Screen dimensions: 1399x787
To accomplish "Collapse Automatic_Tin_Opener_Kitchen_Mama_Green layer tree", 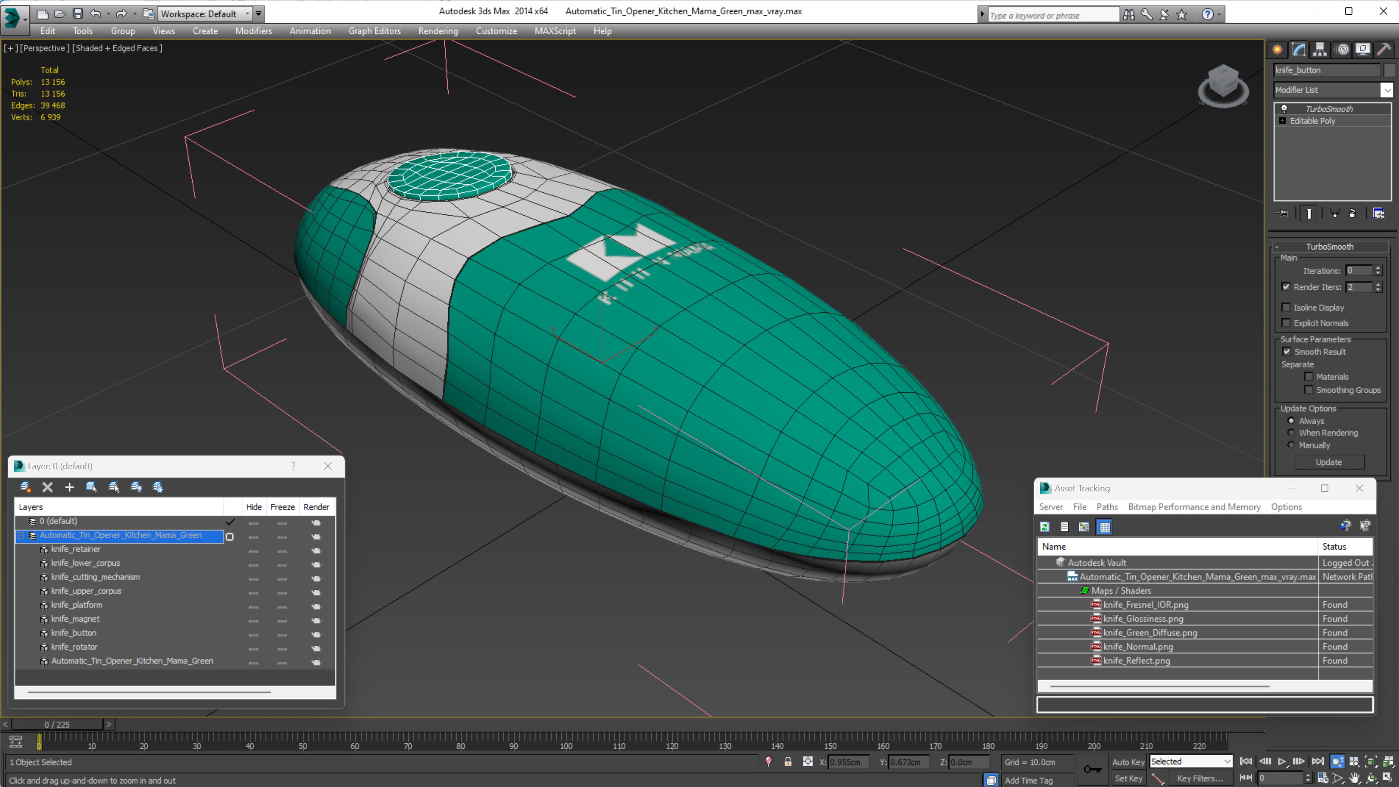I will [21, 535].
